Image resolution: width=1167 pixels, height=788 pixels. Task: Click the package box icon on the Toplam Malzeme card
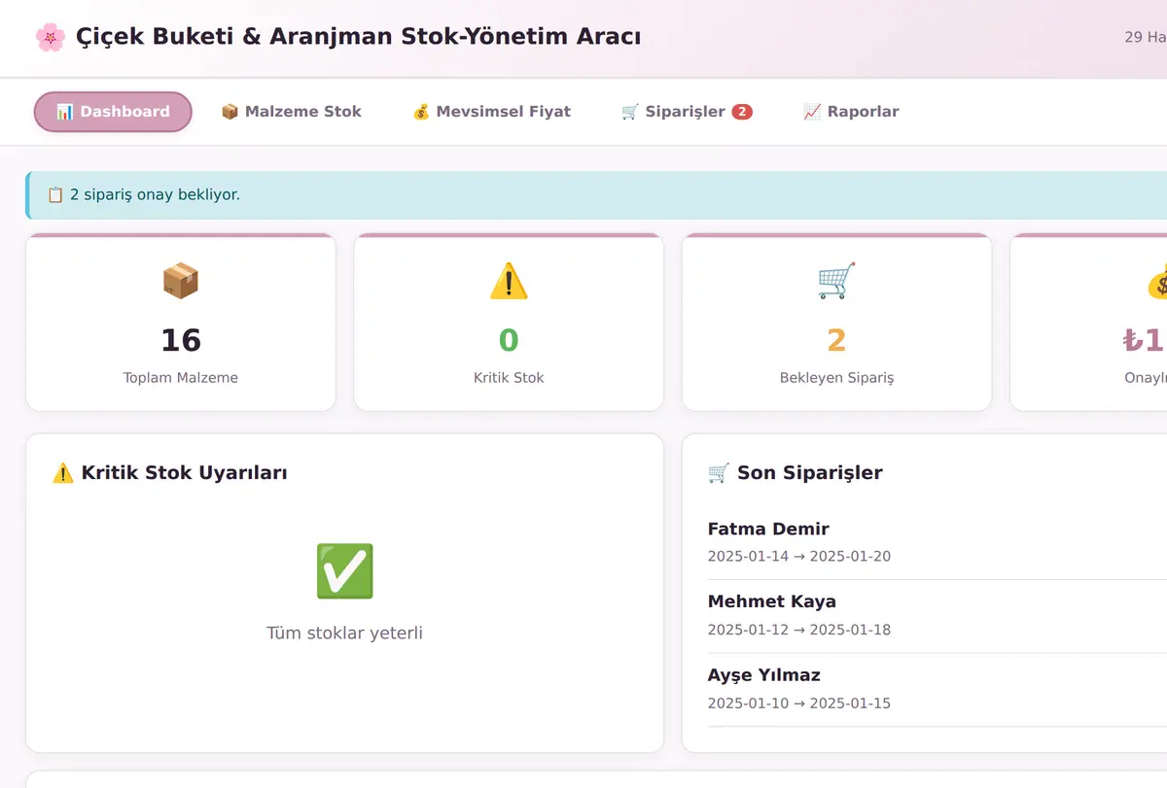181,281
